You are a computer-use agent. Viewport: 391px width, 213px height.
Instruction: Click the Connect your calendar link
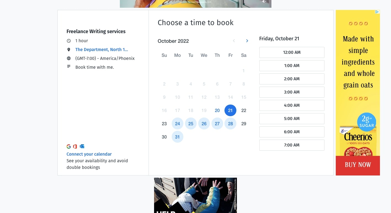89,154
